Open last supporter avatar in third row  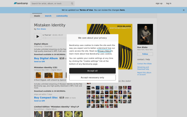129,97
